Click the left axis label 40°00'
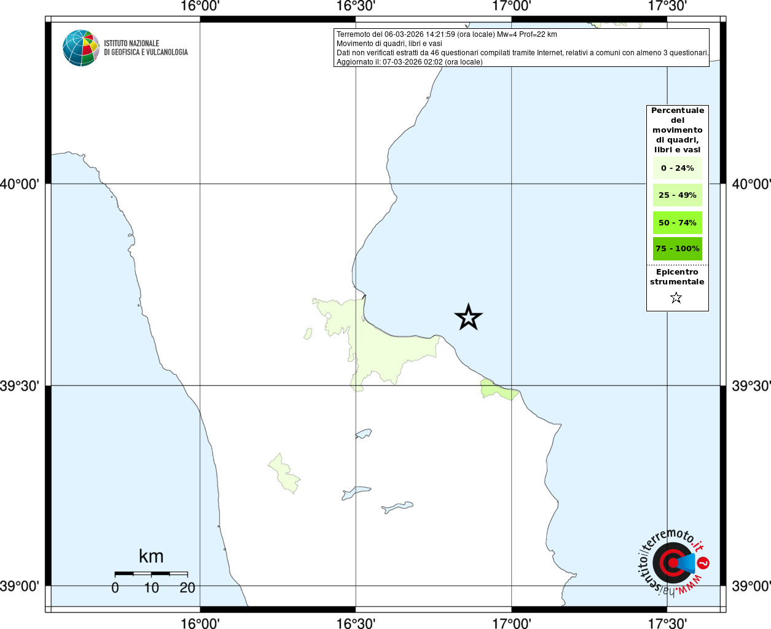 point(20,184)
